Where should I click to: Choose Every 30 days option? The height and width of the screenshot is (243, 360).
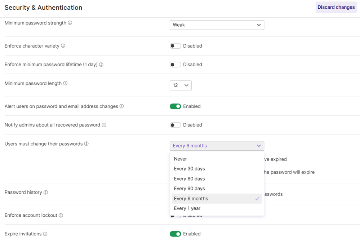pyautogui.click(x=217, y=169)
